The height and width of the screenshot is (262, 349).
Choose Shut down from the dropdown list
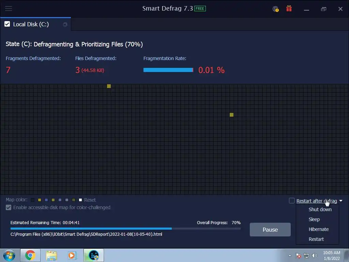(320, 209)
